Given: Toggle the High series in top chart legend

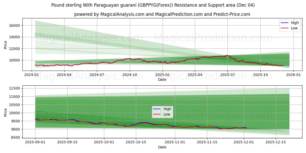Looking at the screenshot, I should click(292, 23).
